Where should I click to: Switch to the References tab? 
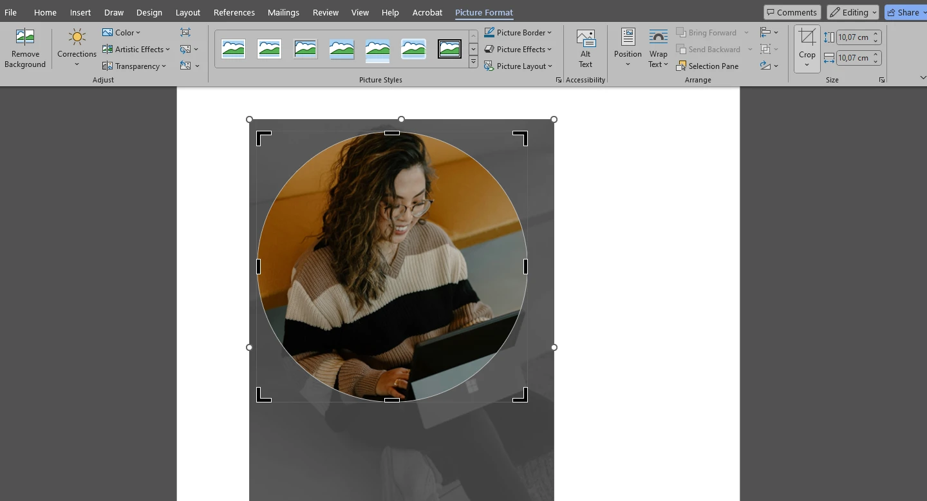pos(234,12)
